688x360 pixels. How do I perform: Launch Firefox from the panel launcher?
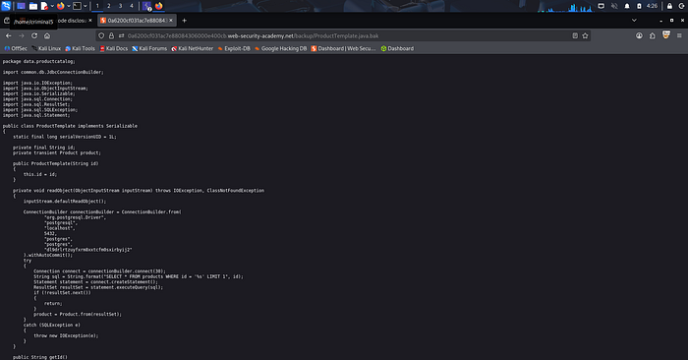[61, 6]
